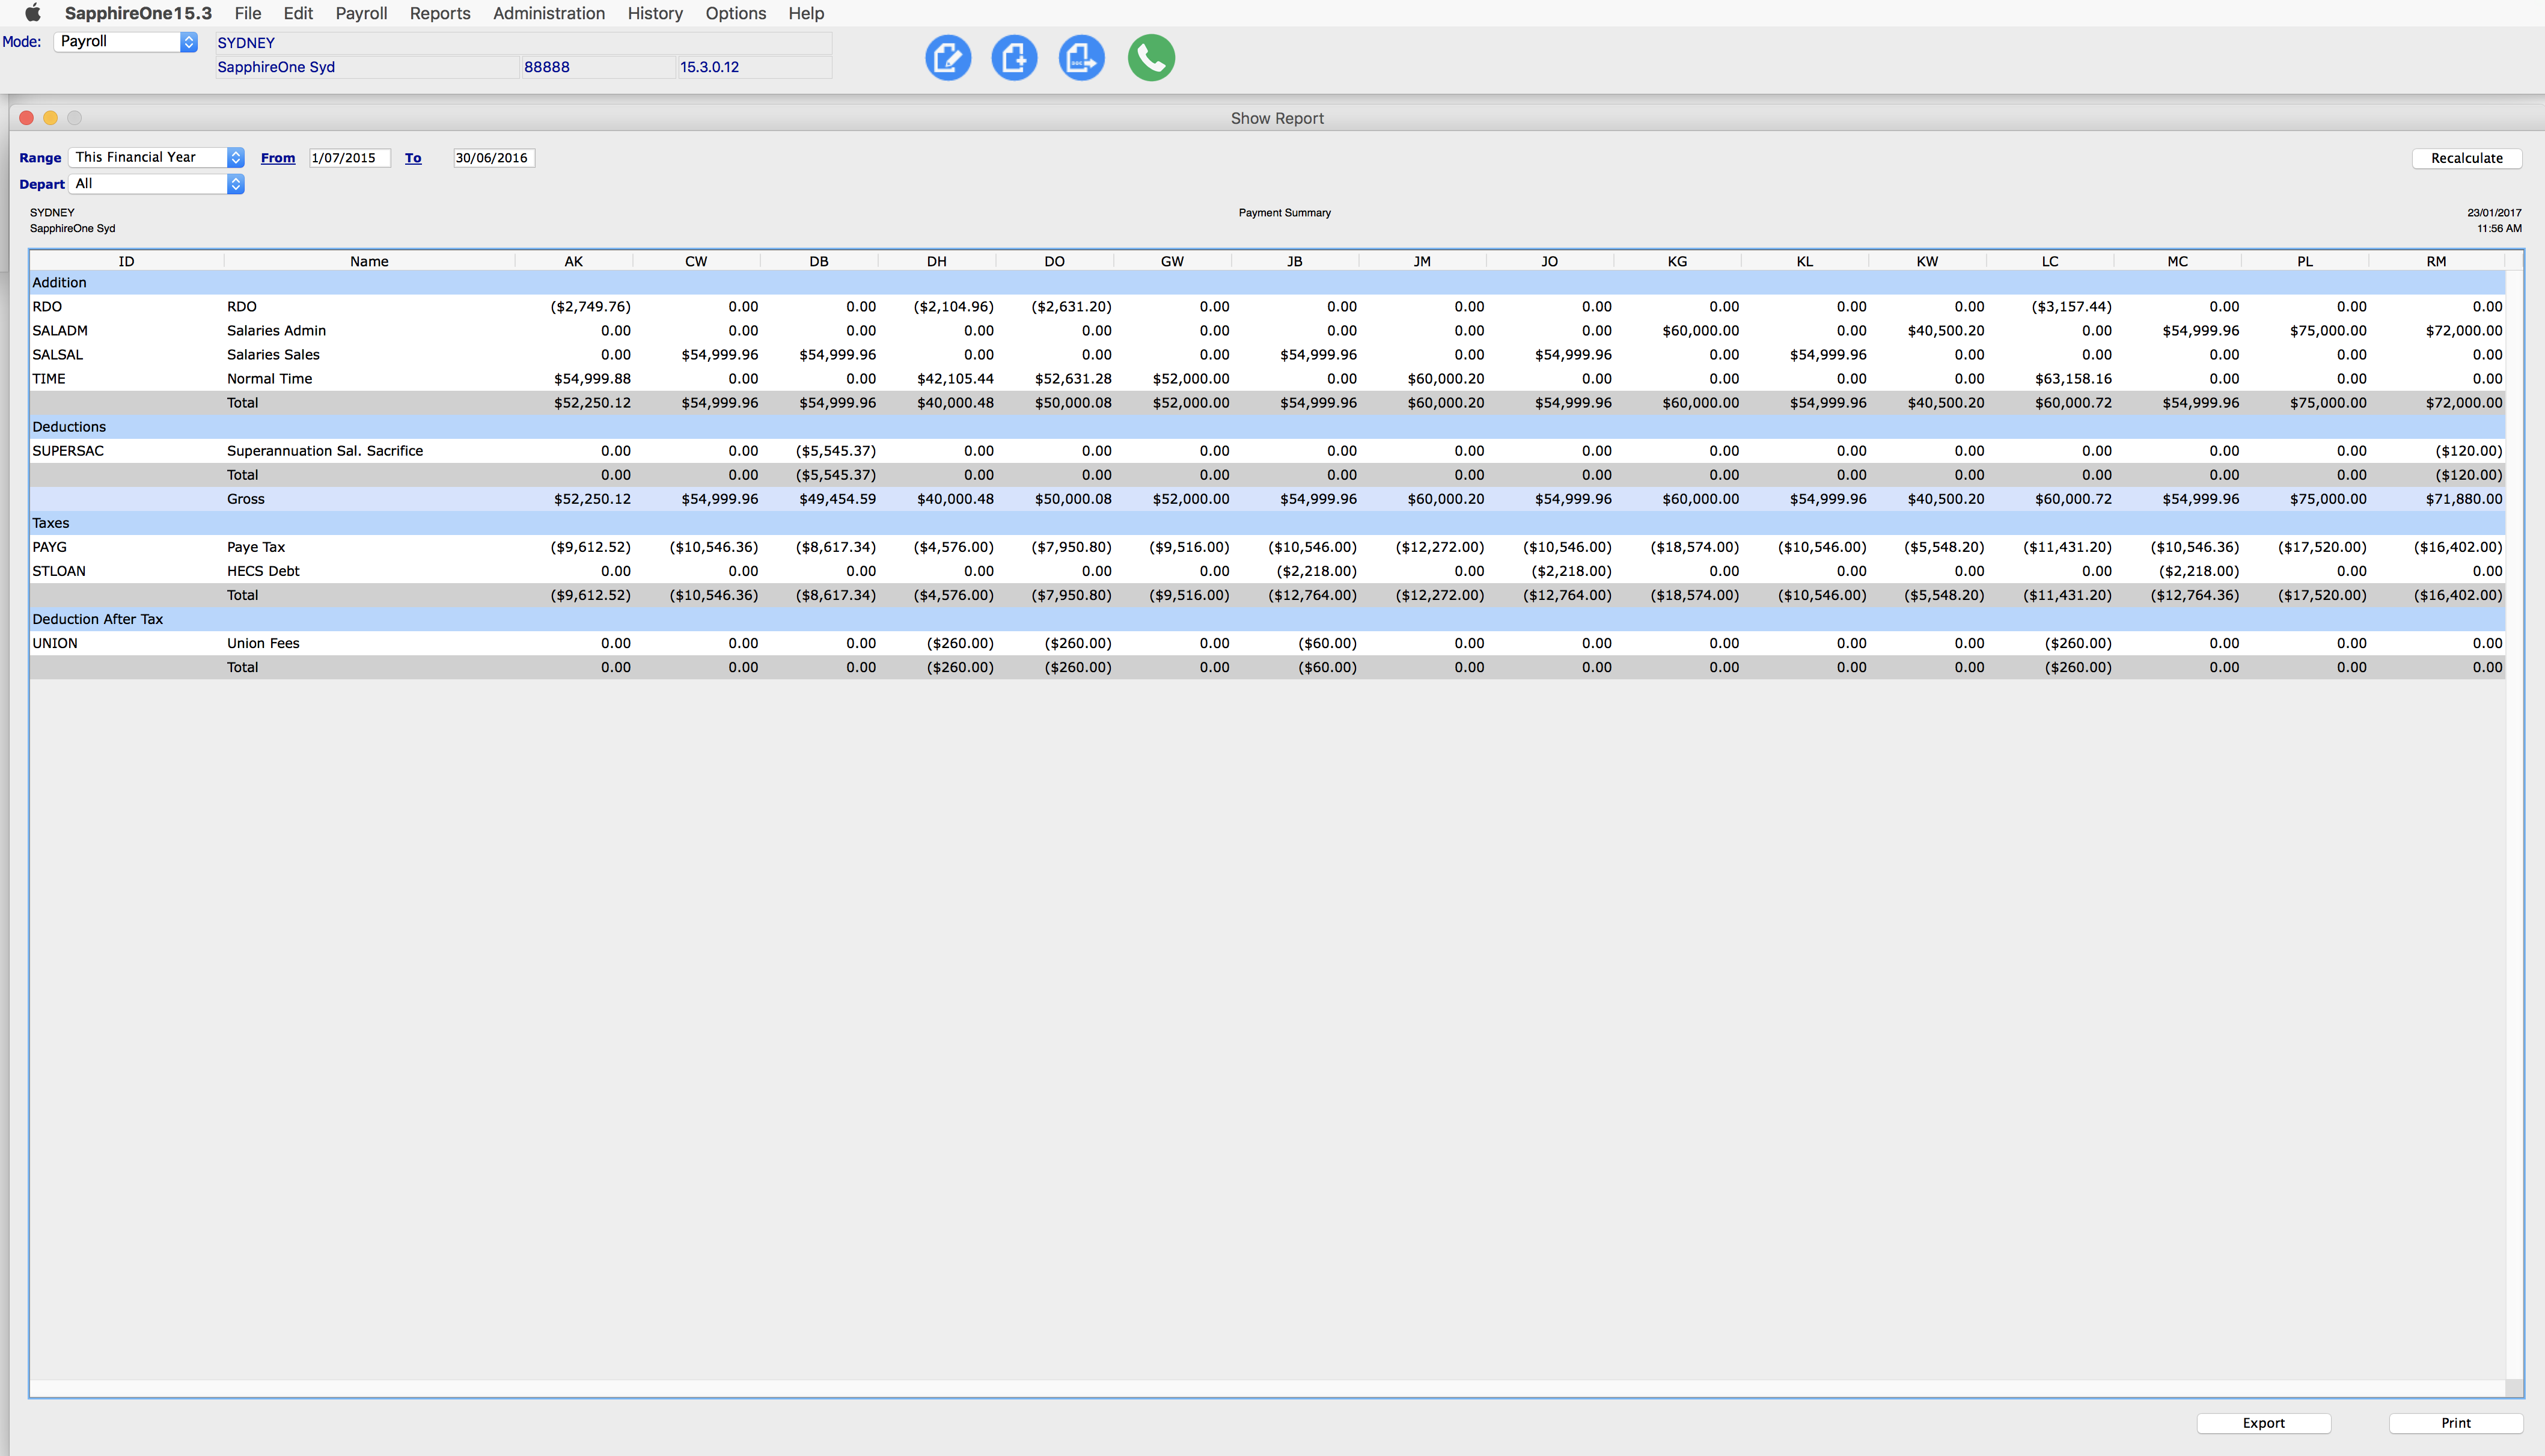The width and height of the screenshot is (2545, 1456).
Task: Click the green phone call icon
Action: tap(1150, 58)
